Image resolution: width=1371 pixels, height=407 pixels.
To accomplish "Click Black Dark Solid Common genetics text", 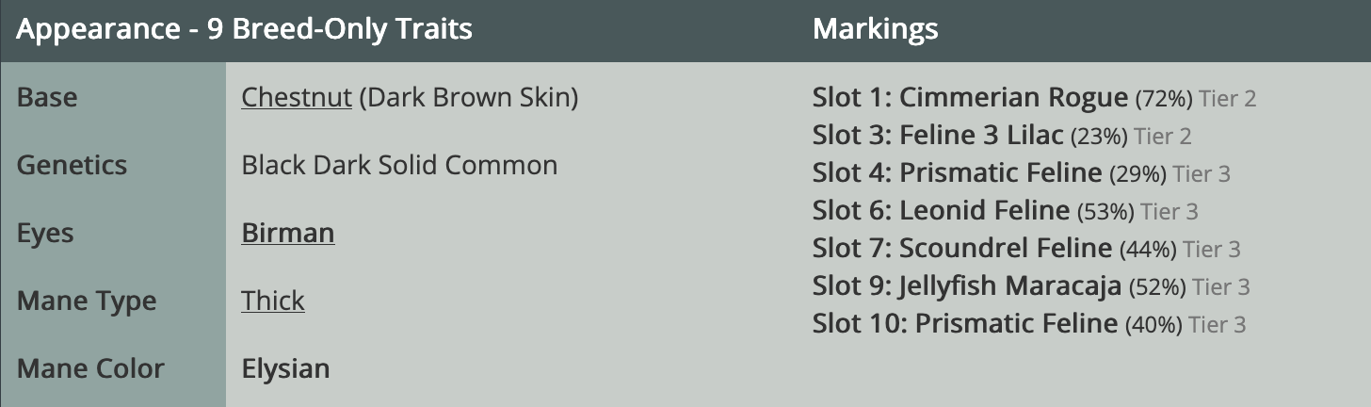I will coord(399,165).
